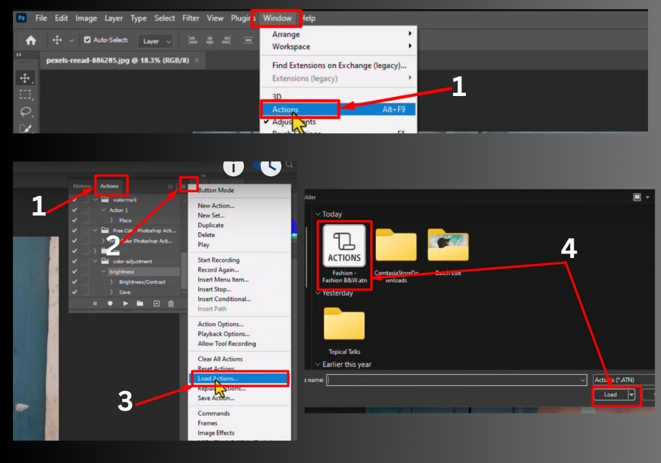
Task: Collapse the Earlier this year group
Action: (318, 364)
